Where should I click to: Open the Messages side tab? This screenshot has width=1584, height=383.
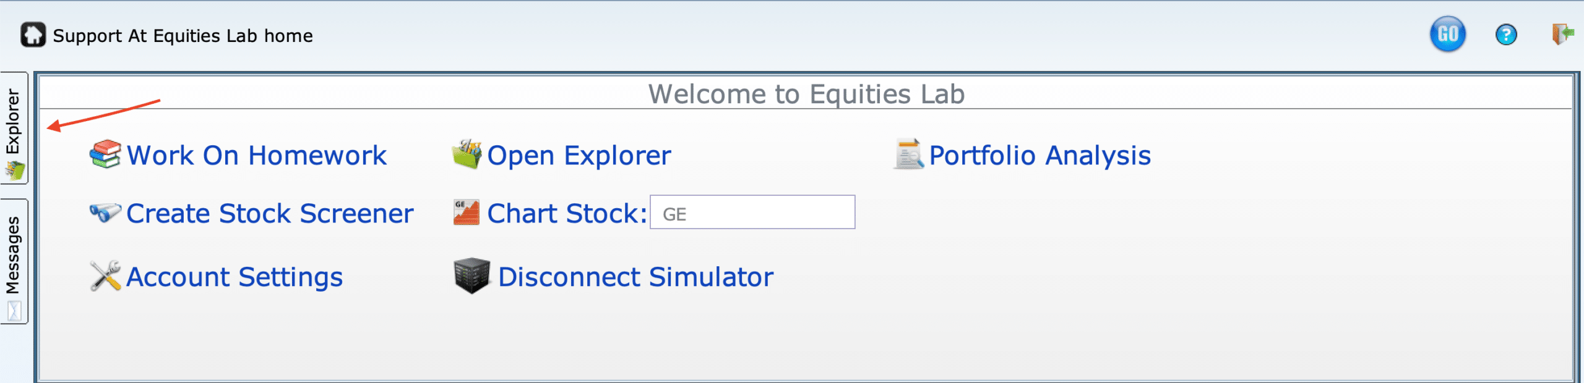(14, 261)
